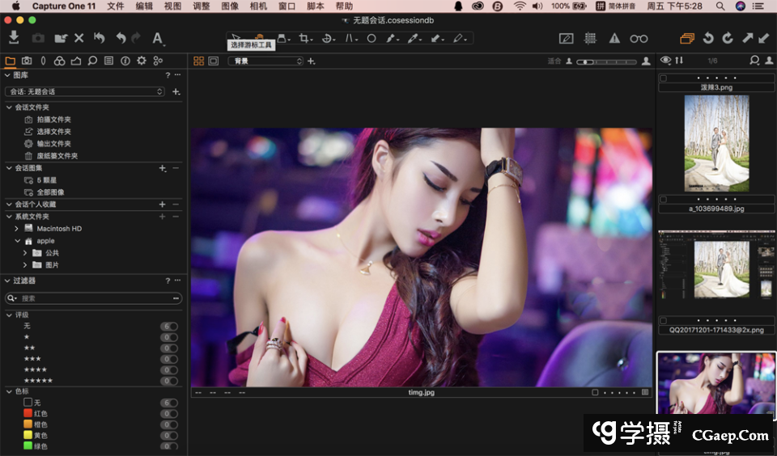Screen dimensions: 777x456
Task: Open the Lens correction tool tab
Action: 43,61
